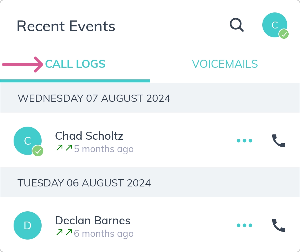Open more options for Declan Barnes
Viewport: 300px width, 252px height.
[245, 225]
